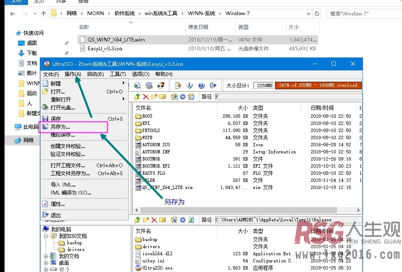Click the Convert image toolbar icon in UltraISO

tap(137, 85)
